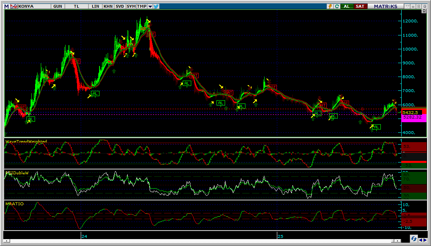Viewport: 431px width, 246px height.
Task: Click the blue right arrow navigation icon
Action: pos(424,240)
